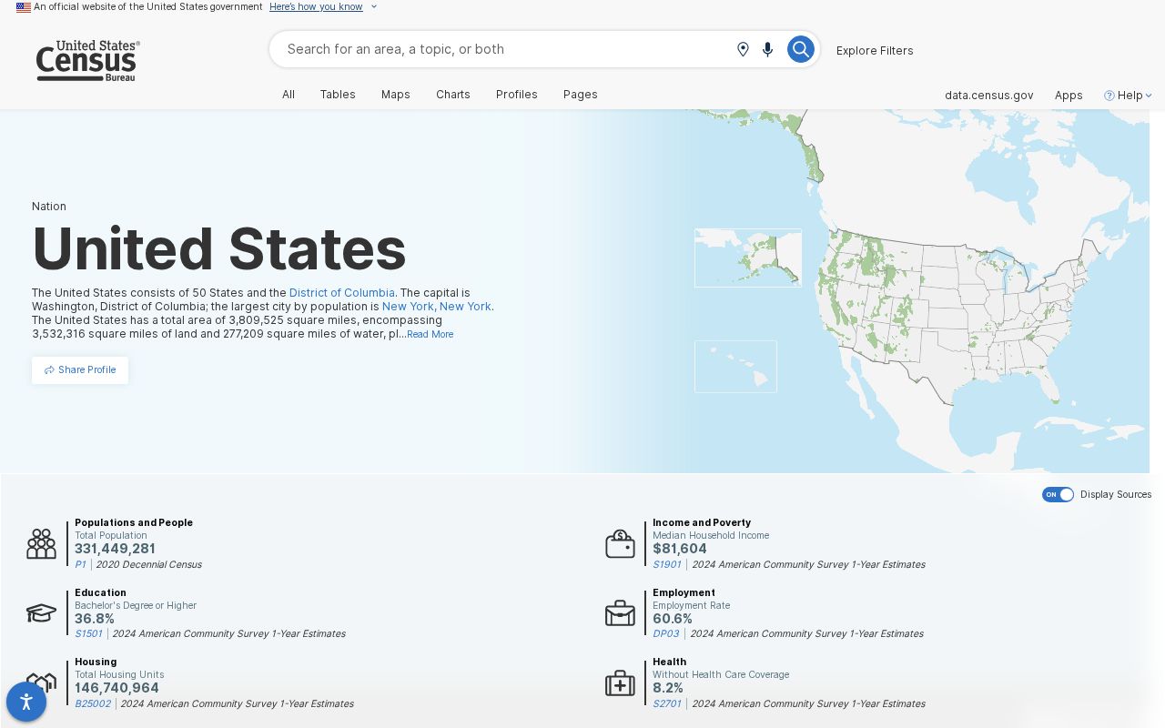Click the Hawaii inset map
Viewport: 1165px width, 728px height.
click(735, 367)
